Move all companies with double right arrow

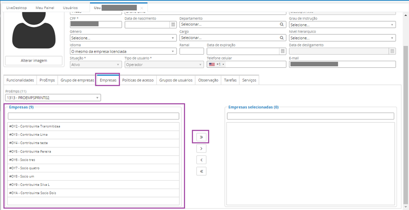coord(201,137)
